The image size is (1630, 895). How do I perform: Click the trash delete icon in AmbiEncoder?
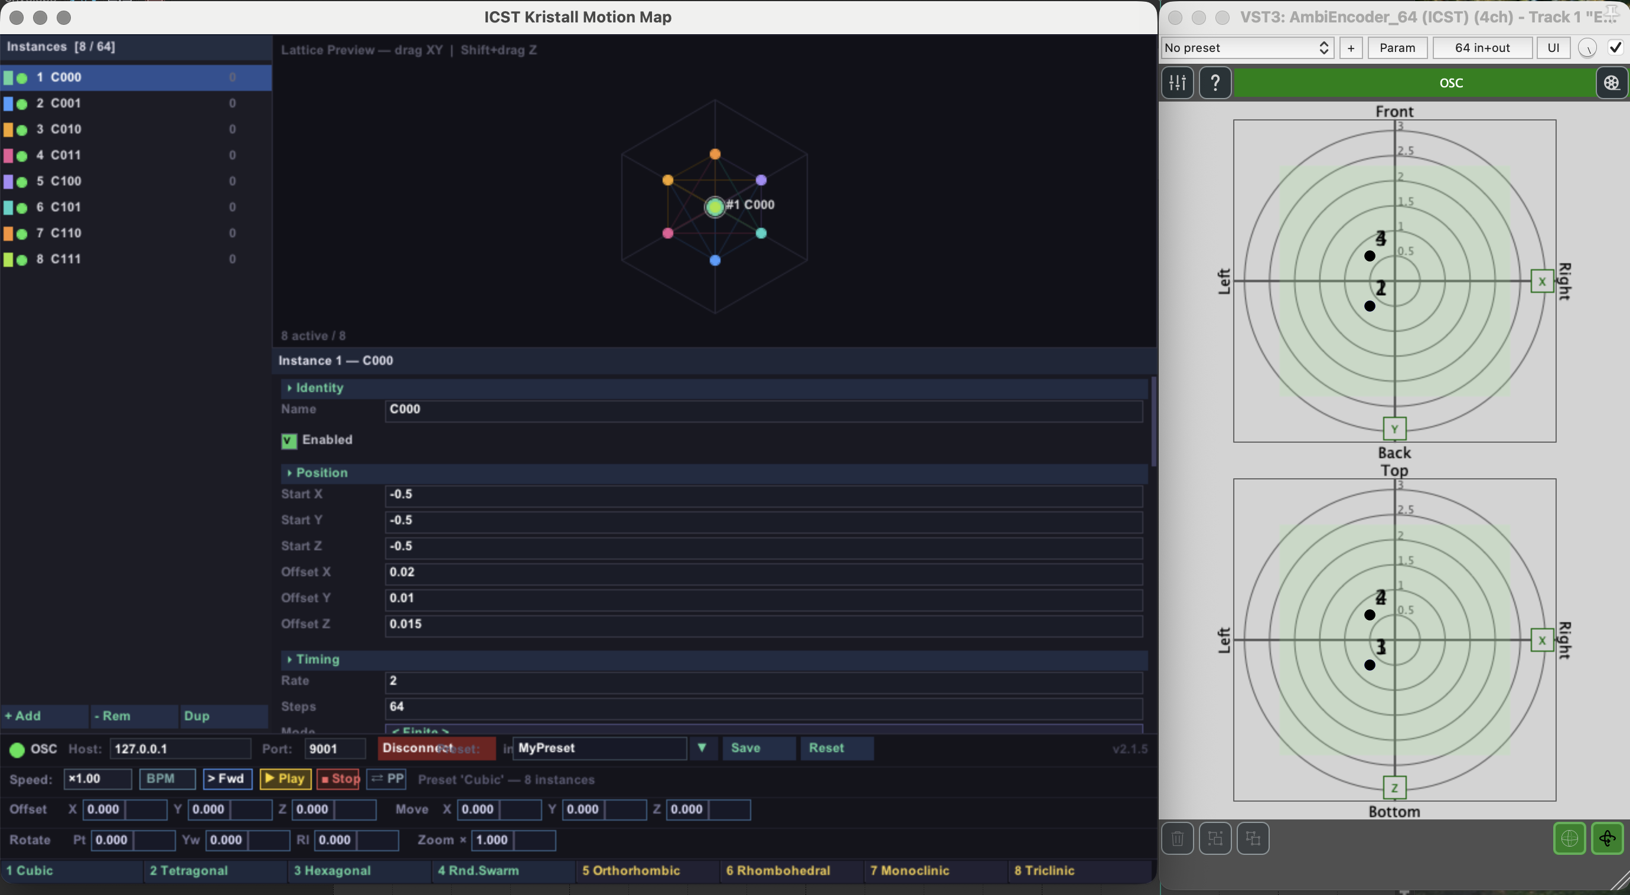pos(1178,839)
